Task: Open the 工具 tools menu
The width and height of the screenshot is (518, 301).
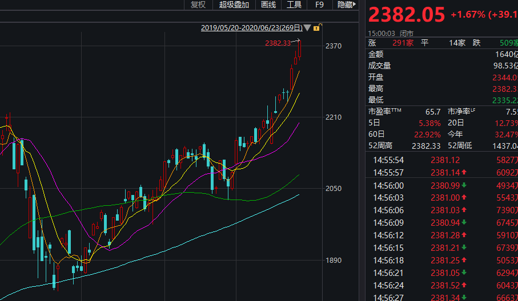Action: pyautogui.click(x=294, y=5)
